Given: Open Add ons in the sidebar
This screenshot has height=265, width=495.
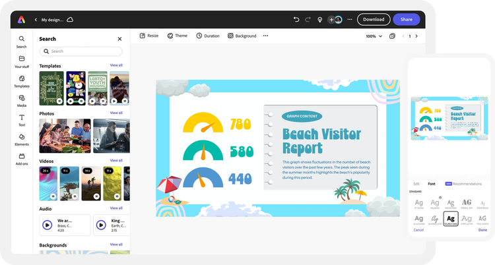Looking at the screenshot, I should (22, 160).
